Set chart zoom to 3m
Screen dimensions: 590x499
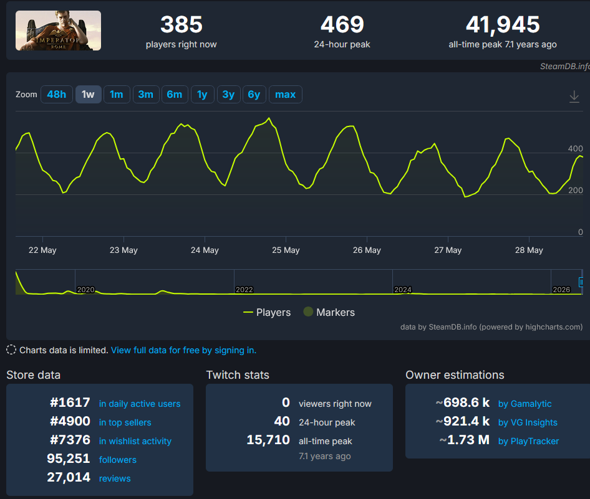tap(146, 94)
